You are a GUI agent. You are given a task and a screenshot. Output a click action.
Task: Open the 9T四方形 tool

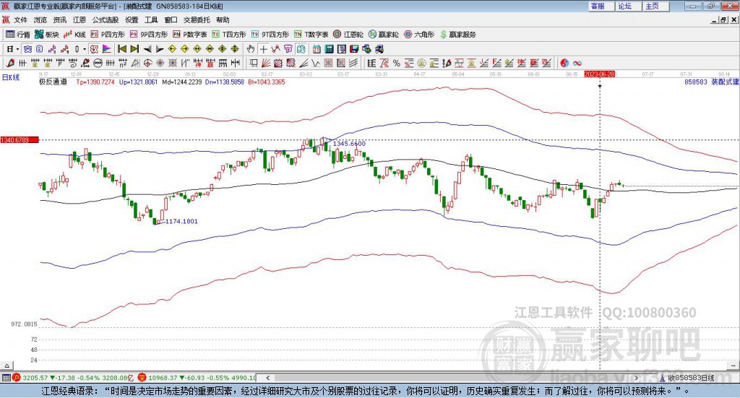270,35
